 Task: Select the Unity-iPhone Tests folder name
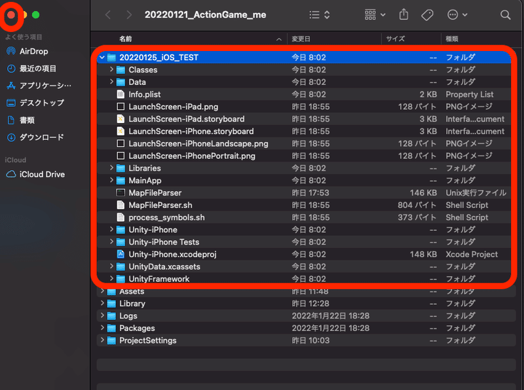click(164, 242)
